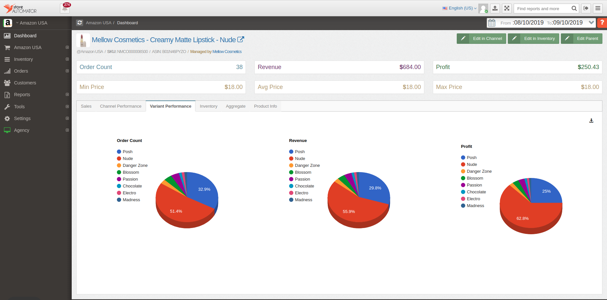Open the date range calendar icon

coord(492,23)
